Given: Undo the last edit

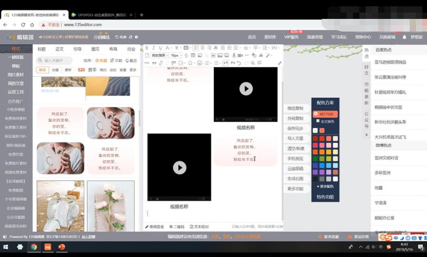Looking at the screenshot, I should click(239, 63).
